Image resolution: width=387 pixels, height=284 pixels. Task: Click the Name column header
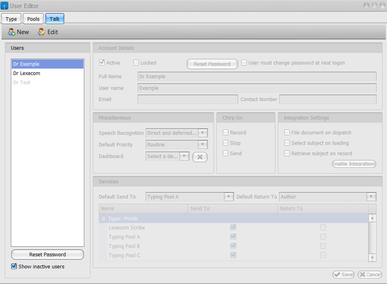point(143,209)
